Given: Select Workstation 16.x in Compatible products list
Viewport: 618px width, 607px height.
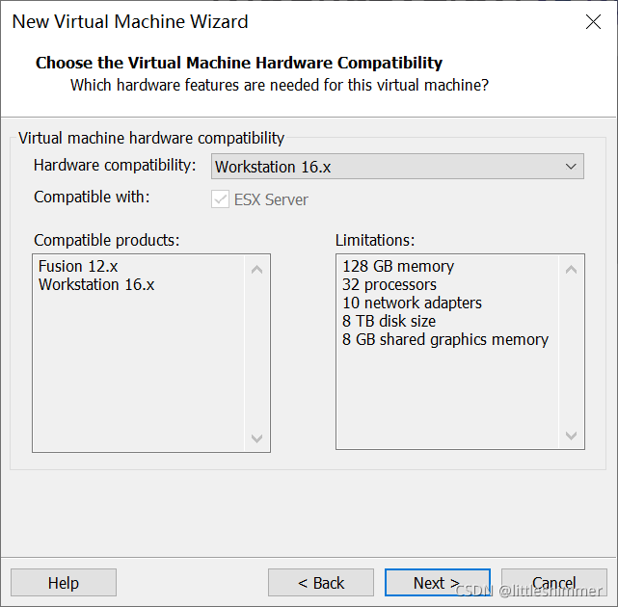Looking at the screenshot, I should (x=96, y=285).
